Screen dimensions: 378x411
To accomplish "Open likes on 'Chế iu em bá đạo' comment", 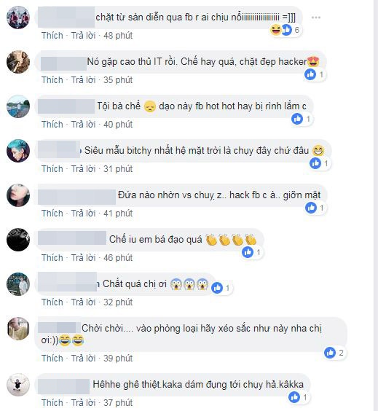I will pyautogui.click(x=252, y=252).
